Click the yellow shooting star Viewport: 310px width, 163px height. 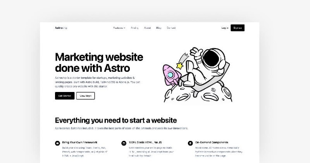[x=180, y=65]
